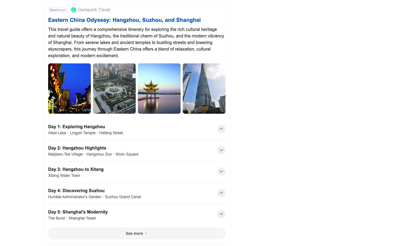Image resolution: width=394 pixels, height=246 pixels.
Task: Click the Day 3: Hangzhou to Xitang heading
Action: click(76, 169)
